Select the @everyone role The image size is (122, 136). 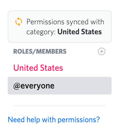(60, 86)
